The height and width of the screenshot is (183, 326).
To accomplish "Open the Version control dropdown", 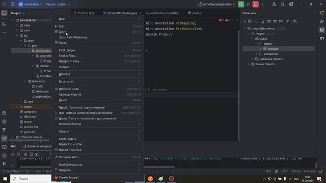I will coord(58,4).
